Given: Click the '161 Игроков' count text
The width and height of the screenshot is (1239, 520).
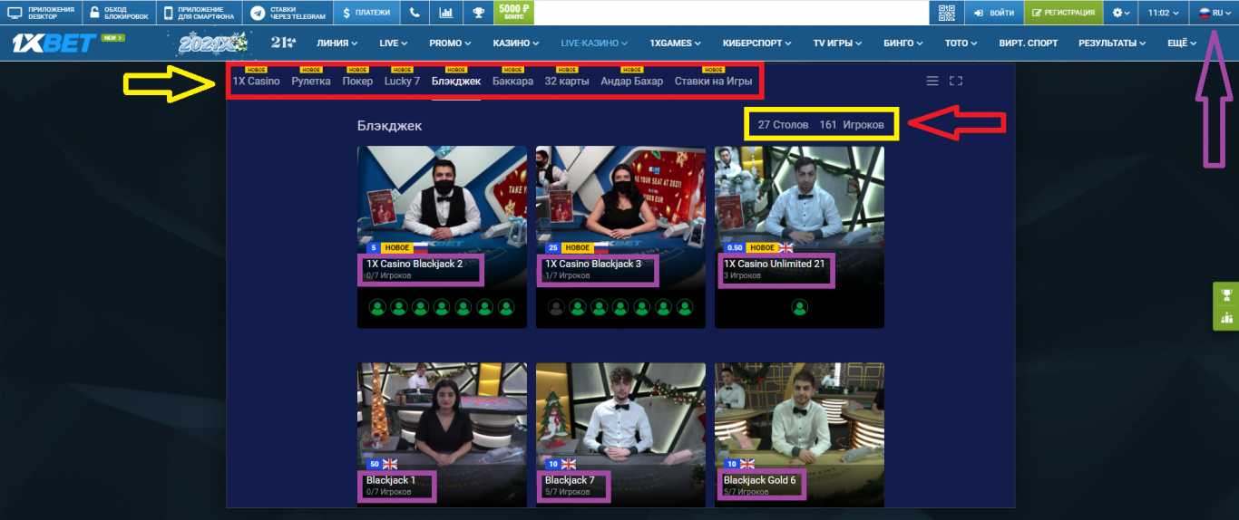Looking at the screenshot, I should [851, 125].
